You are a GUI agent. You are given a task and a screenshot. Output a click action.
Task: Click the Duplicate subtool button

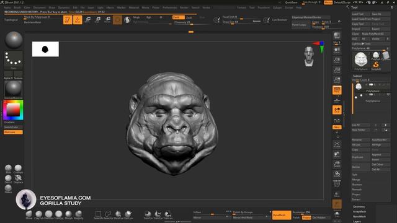pyautogui.click(x=360, y=157)
